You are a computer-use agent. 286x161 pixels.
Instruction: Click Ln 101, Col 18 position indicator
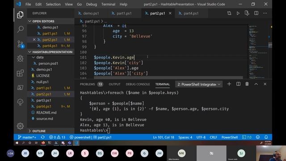coord(164,137)
